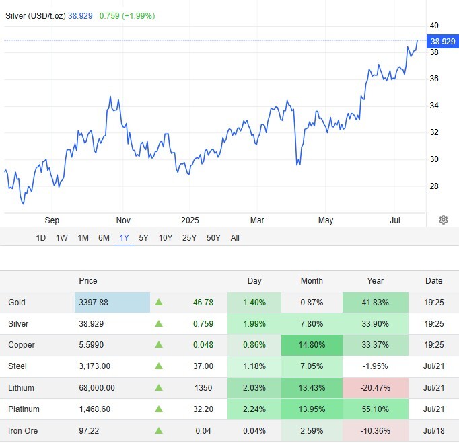This screenshot has width=459, height=443.
Task: Click the green up arrow in Copper row
Action: 159,346
